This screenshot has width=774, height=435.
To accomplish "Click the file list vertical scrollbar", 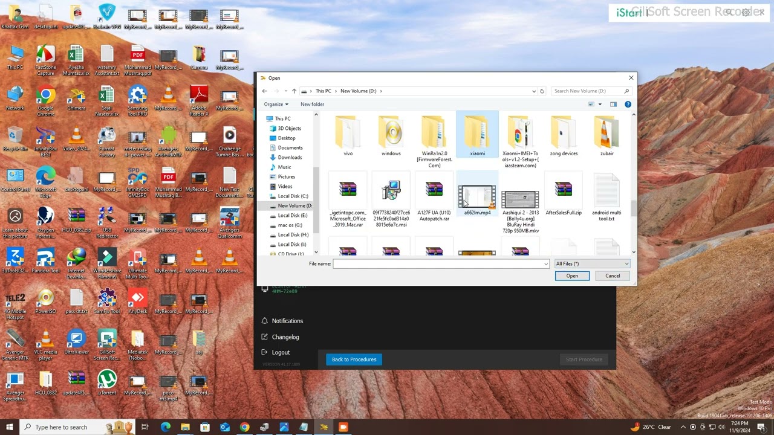I will pos(634,184).
